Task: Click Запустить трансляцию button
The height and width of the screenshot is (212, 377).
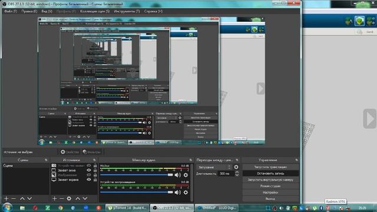Action: [270, 167]
